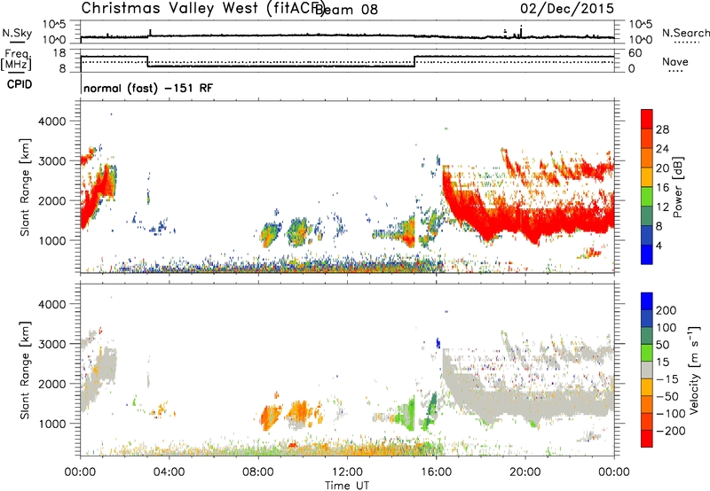Click the '3000' tick of velocity panel
The width and height of the screenshot is (710, 491).
tap(51, 344)
